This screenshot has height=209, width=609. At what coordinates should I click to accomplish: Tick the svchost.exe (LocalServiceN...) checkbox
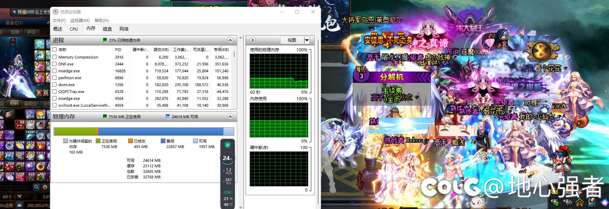click(54, 105)
